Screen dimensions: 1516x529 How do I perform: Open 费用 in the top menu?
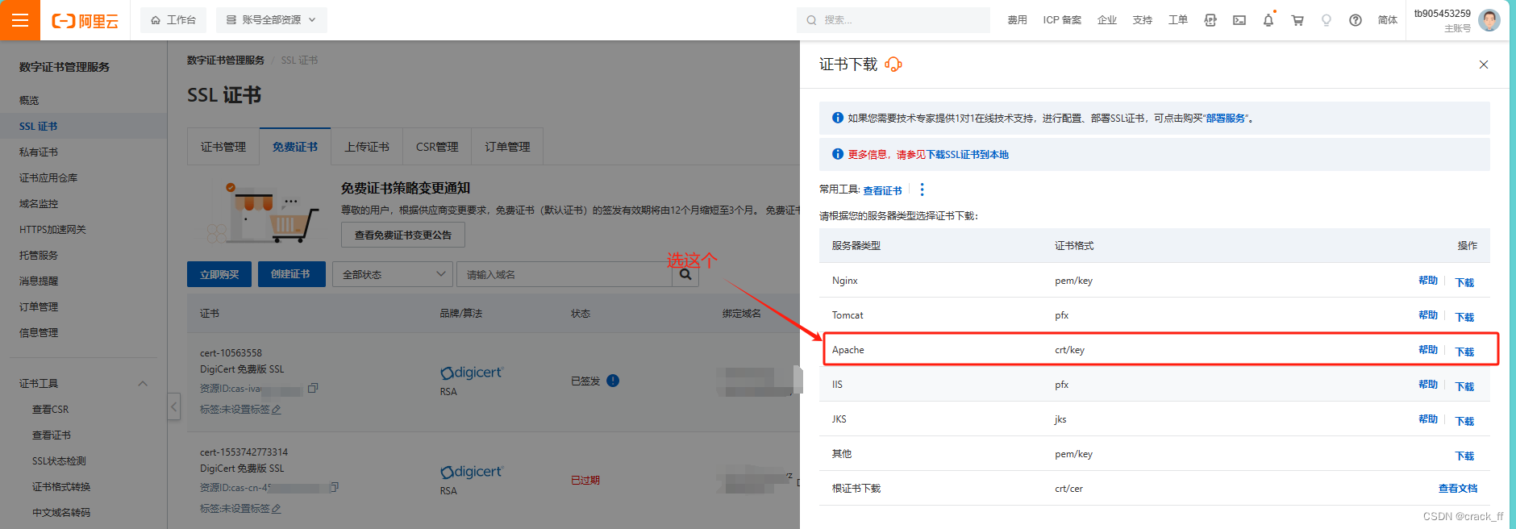[x=1017, y=20]
